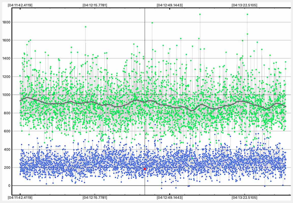Click bottom axis timestamp 04:12:15.7781
Screen dimensions: 293x203
[95, 197]
